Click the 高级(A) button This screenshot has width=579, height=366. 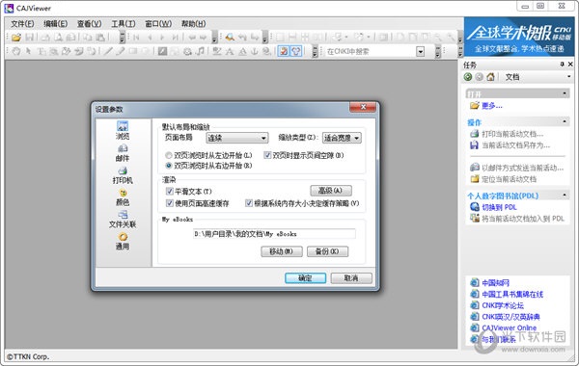click(330, 191)
